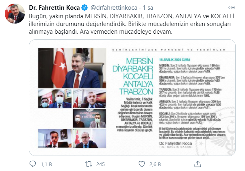Click the minister's large photo with flag

(x=72, y=68)
